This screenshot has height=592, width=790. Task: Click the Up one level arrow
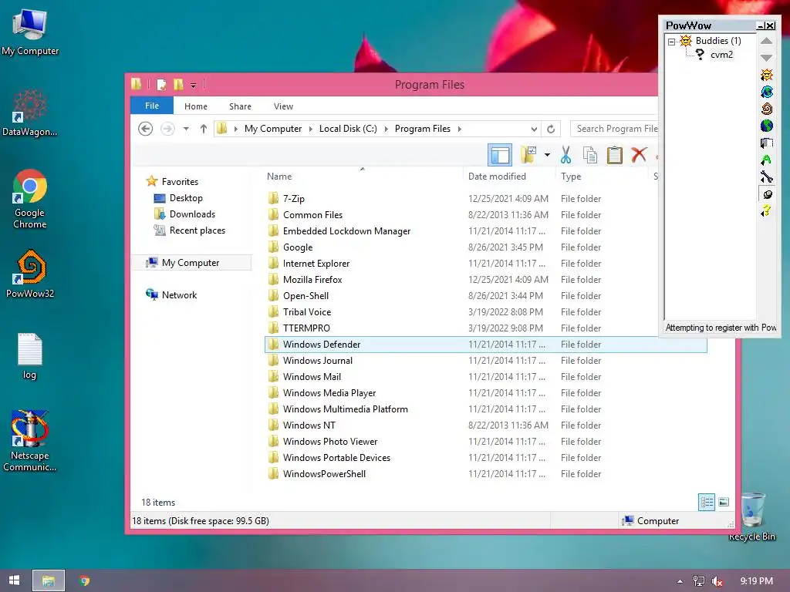coord(204,129)
